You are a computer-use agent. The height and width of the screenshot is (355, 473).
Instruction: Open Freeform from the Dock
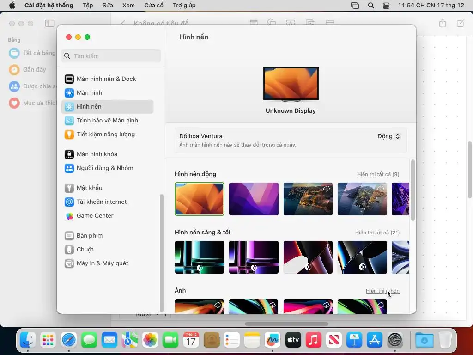pos(273,340)
